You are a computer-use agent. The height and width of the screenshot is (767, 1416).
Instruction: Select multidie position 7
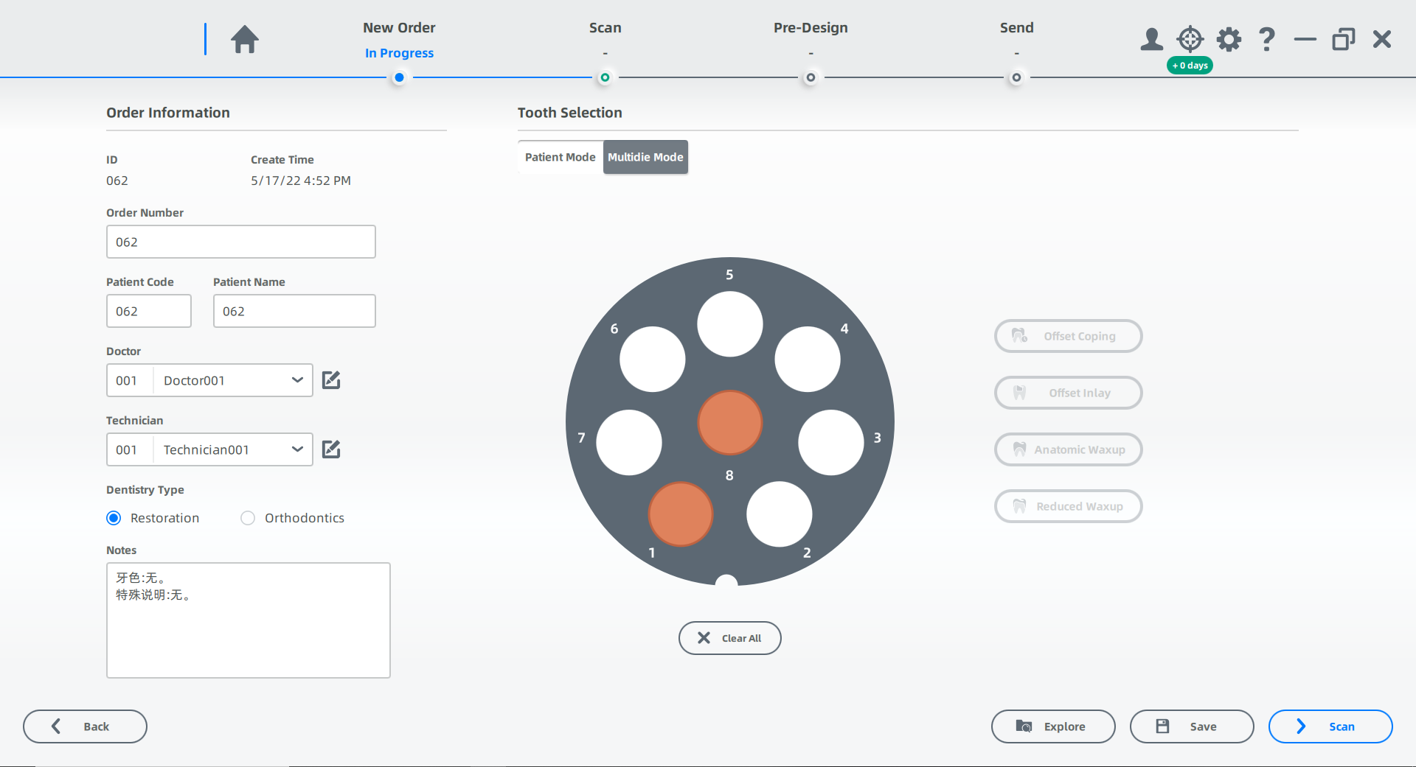pos(629,442)
